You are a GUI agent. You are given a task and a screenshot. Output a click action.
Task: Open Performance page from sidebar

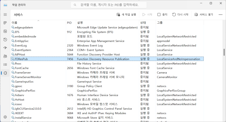point(5,31)
